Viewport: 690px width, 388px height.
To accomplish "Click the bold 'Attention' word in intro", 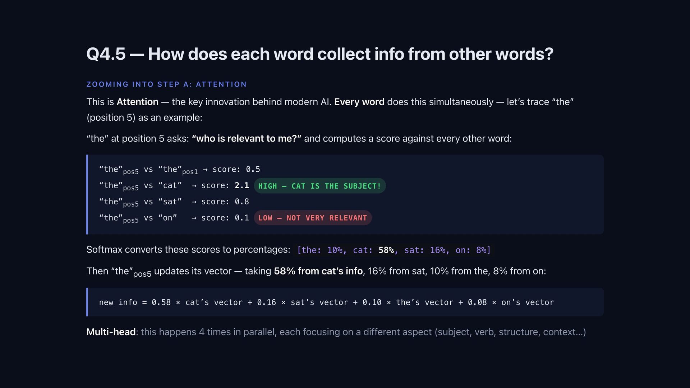I will tap(137, 102).
